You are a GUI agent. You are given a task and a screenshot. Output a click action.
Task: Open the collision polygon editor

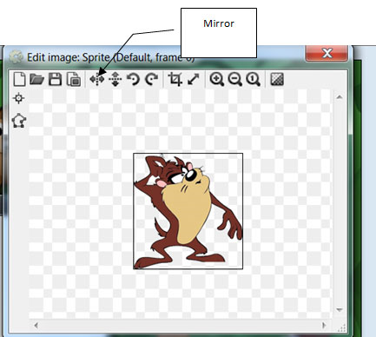(19, 121)
